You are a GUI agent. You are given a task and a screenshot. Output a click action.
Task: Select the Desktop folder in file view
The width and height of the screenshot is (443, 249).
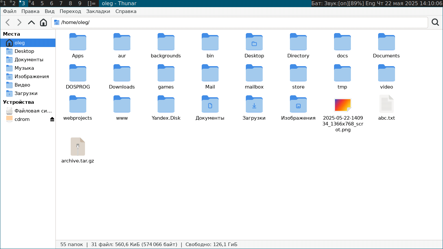[x=254, y=42]
